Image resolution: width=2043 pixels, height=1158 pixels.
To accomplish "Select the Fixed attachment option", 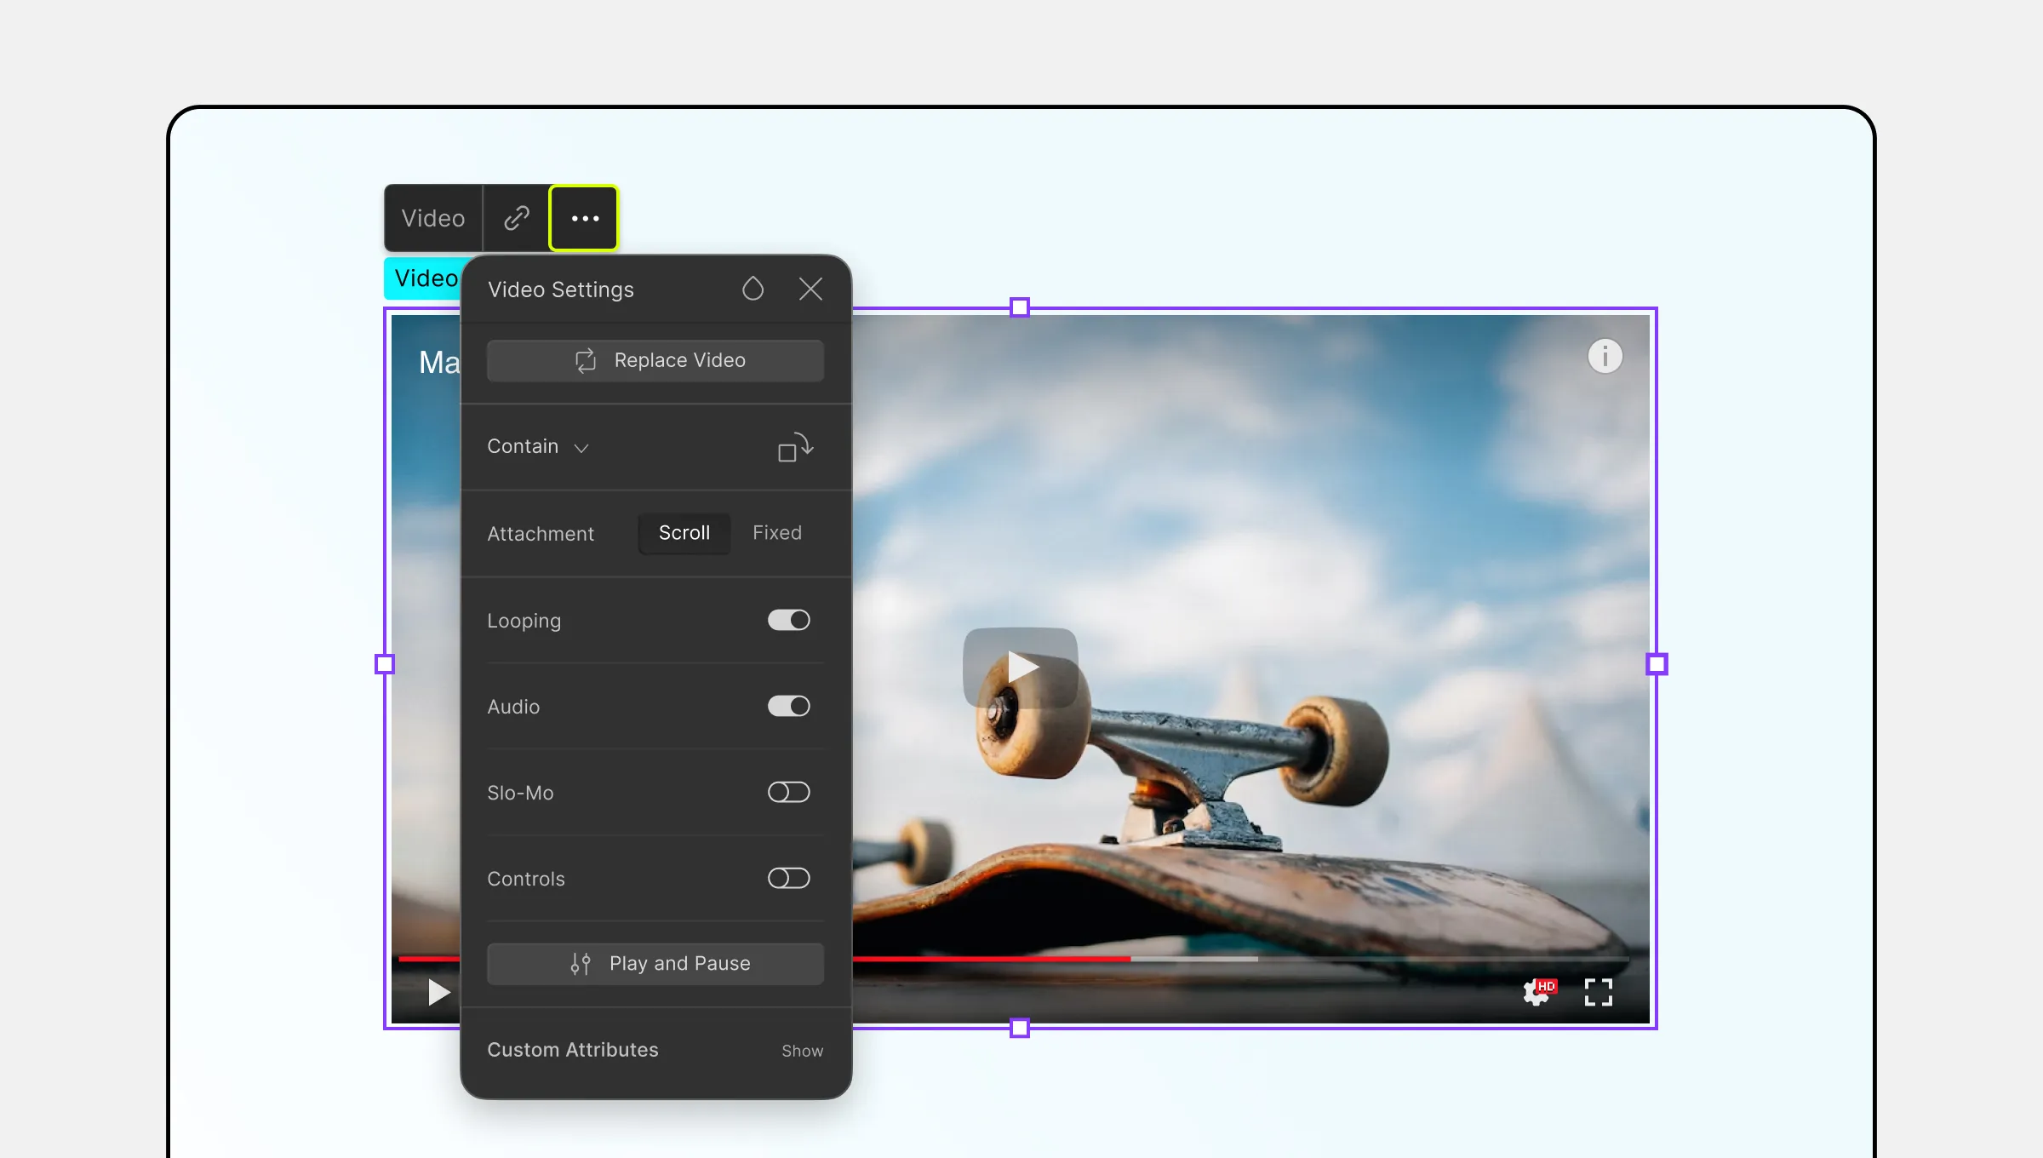I will [777, 532].
